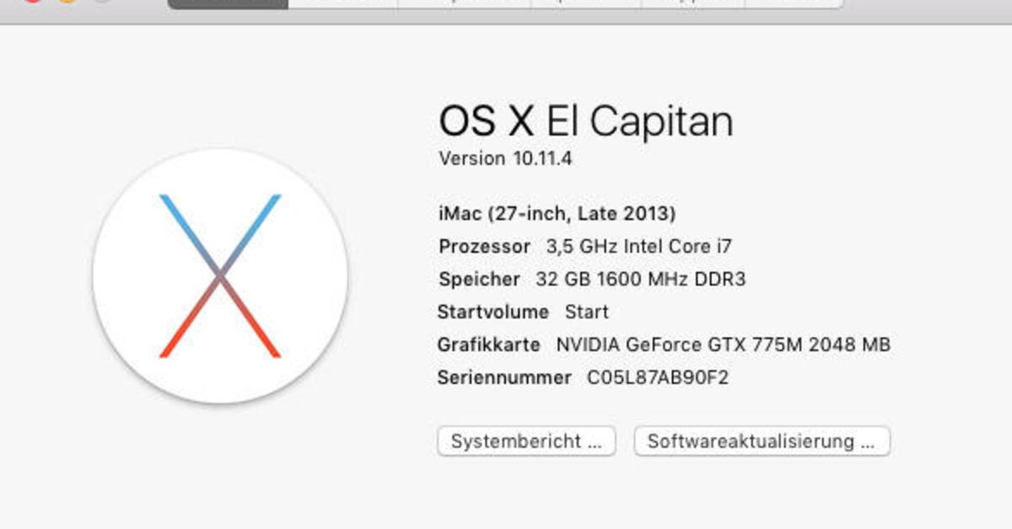Select the Grafikkarte NVIDIA GeForce line
The height and width of the screenshot is (529, 1012).
[663, 345]
